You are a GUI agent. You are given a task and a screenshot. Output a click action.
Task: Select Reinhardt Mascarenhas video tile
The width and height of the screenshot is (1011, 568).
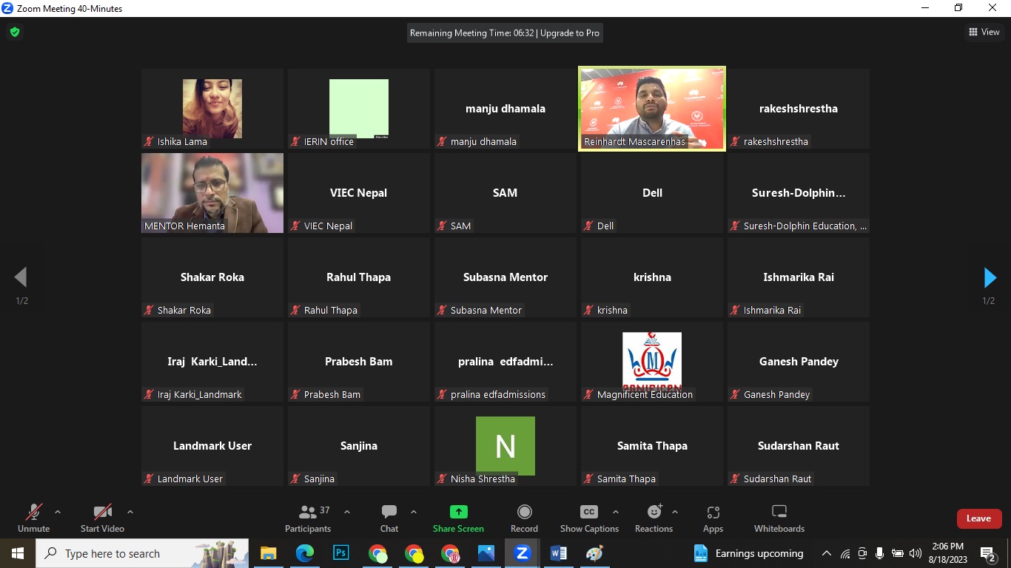(x=651, y=108)
